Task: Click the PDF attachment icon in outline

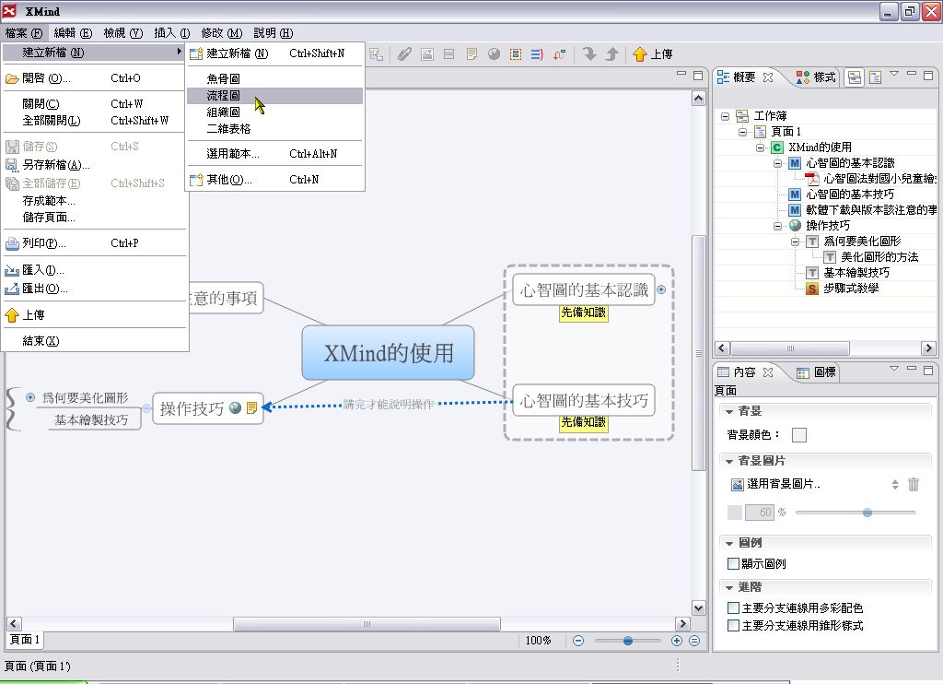Action: tap(812, 179)
